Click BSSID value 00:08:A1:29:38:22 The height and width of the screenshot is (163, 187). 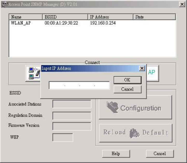tap(61, 23)
